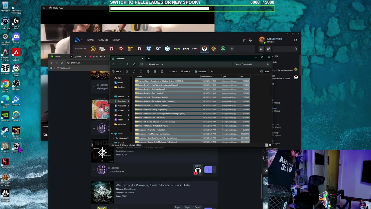Download the XEntombmentX chart
This screenshot has height=209, width=371.
tap(208, 170)
